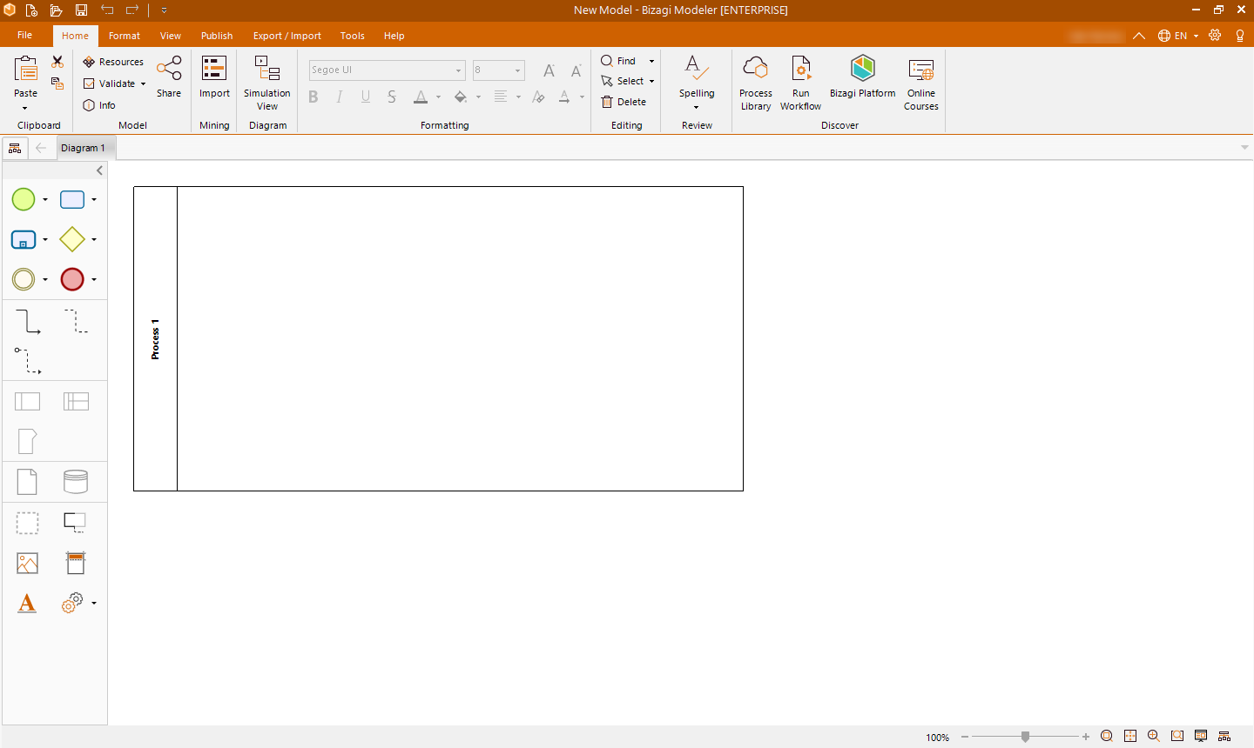Select the Sequence Flow connector tool
The height and width of the screenshot is (748, 1254).
pos(28,322)
